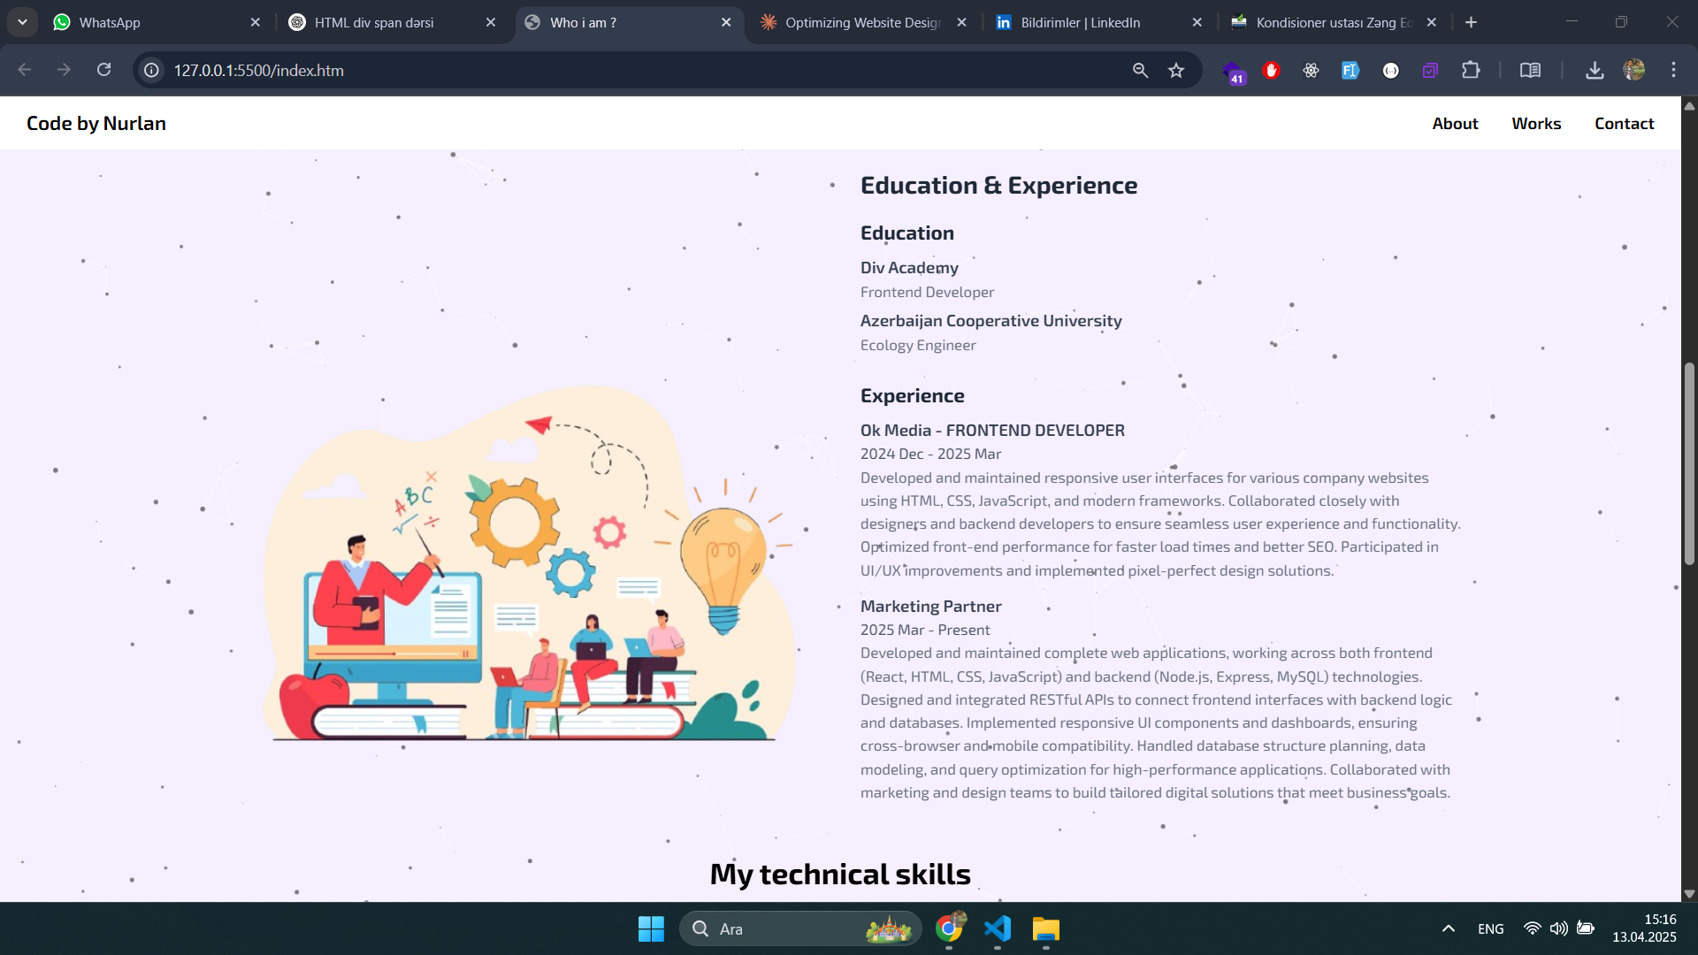Click the Works navigation link
The height and width of the screenshot is (955, 1698).
click(x=1536, y=124)
